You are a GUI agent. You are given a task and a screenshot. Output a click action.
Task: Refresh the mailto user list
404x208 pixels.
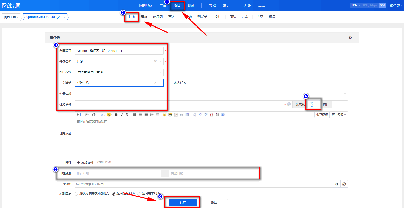(x=344, y=184)
